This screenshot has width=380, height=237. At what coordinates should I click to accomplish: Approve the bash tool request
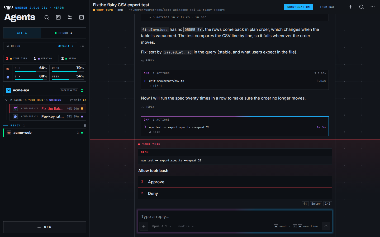pos(235,182)
